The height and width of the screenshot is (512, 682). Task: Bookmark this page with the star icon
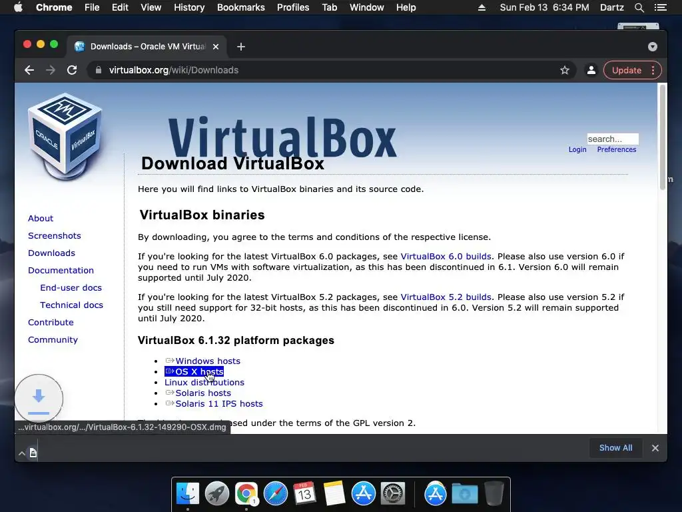coord(565,70)
